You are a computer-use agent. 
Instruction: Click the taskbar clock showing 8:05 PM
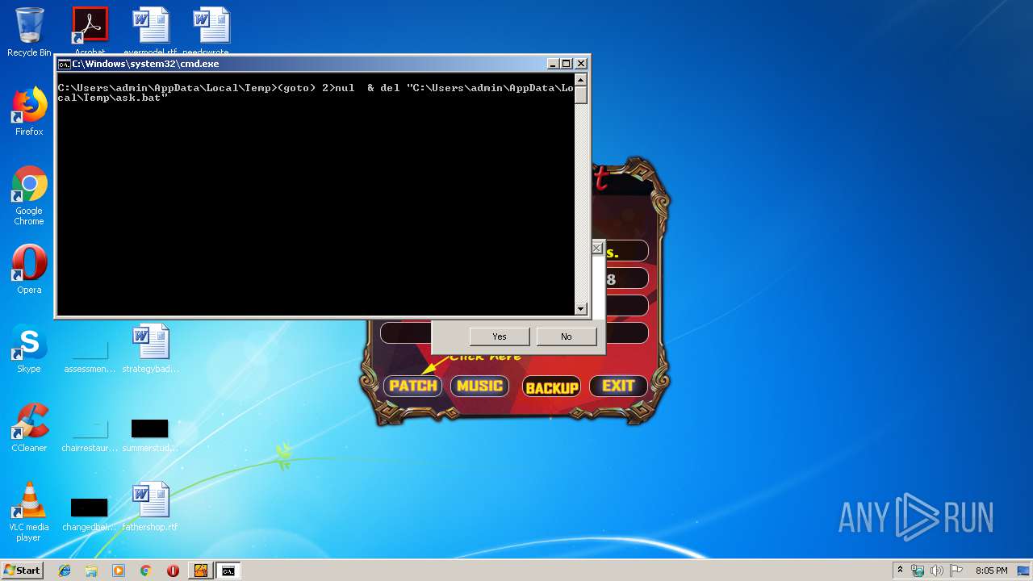[991, 571]
